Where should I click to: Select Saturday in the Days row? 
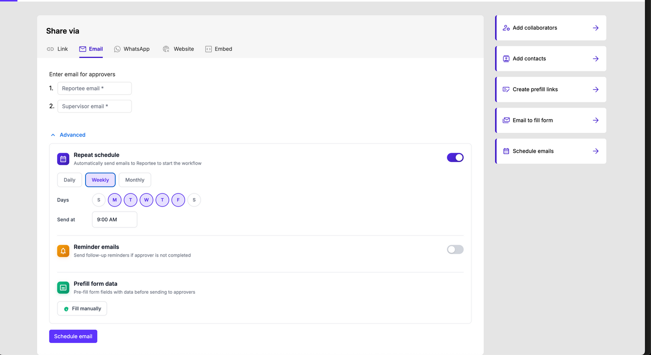194,200
